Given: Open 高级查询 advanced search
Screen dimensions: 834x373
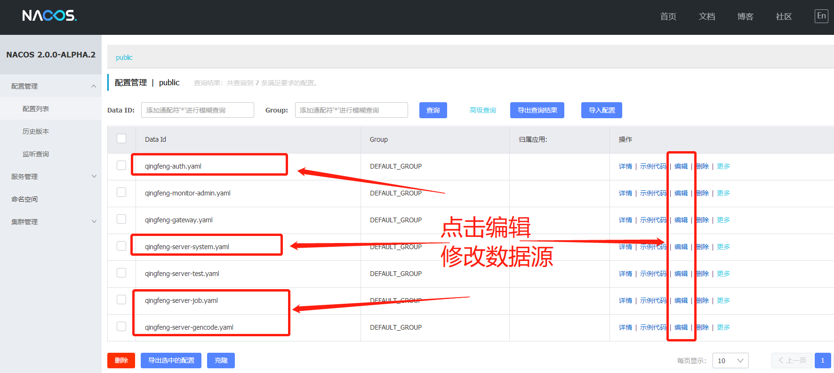Looking at the screenshot, I should (483, 110).
